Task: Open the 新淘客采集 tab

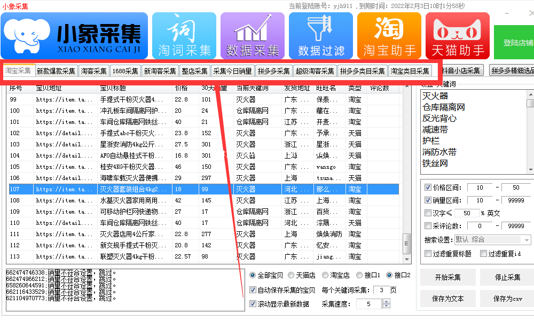Action: 160,71
